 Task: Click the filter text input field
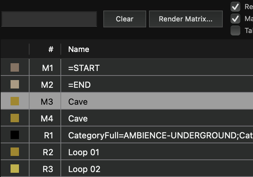coord(49,19)
